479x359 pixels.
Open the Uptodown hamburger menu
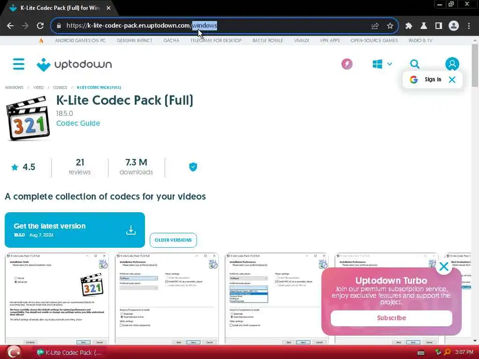point(19,64)
